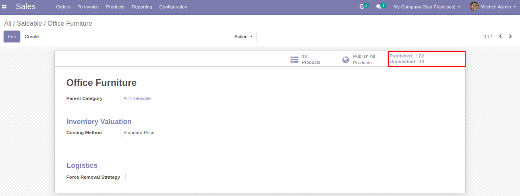Open the Configuration menu
Image resolution: width=520 pixels, height=196 pixels.
point(173,7)
